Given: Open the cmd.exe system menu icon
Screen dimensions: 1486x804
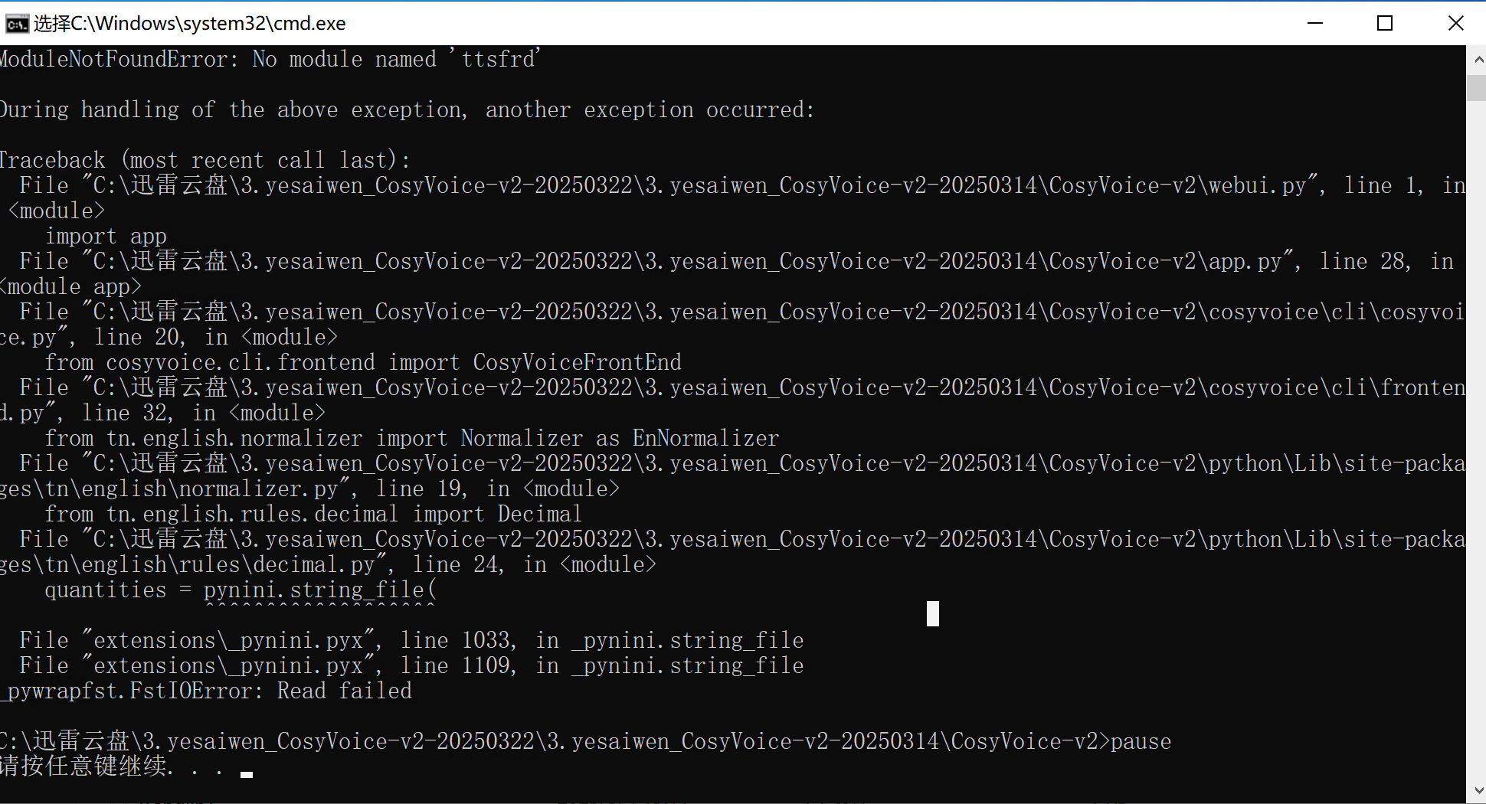Looking at the screenshot, I should tap(17, 24).
